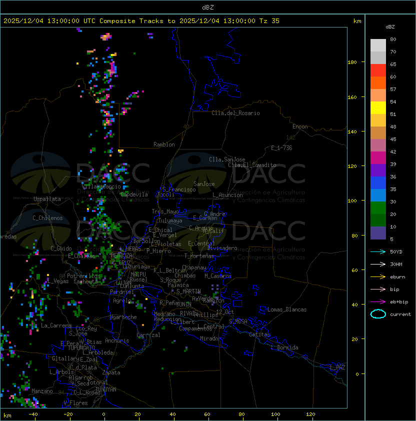
Task: Click the 'L_Dormida' place label
Action: [x=284, y=347]
